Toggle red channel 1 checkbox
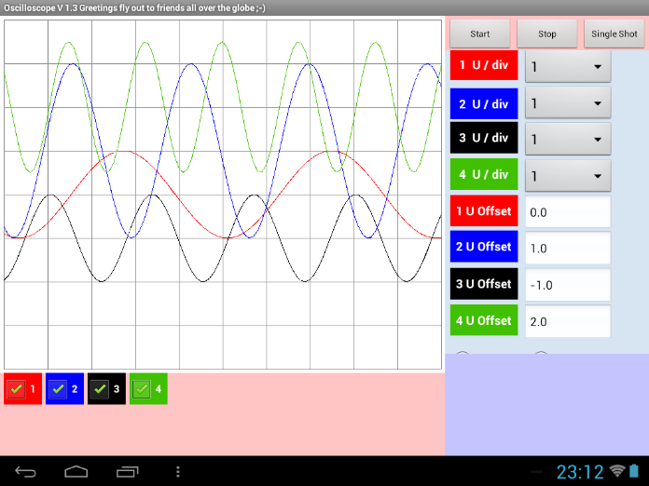 click(x=17, y=389)
